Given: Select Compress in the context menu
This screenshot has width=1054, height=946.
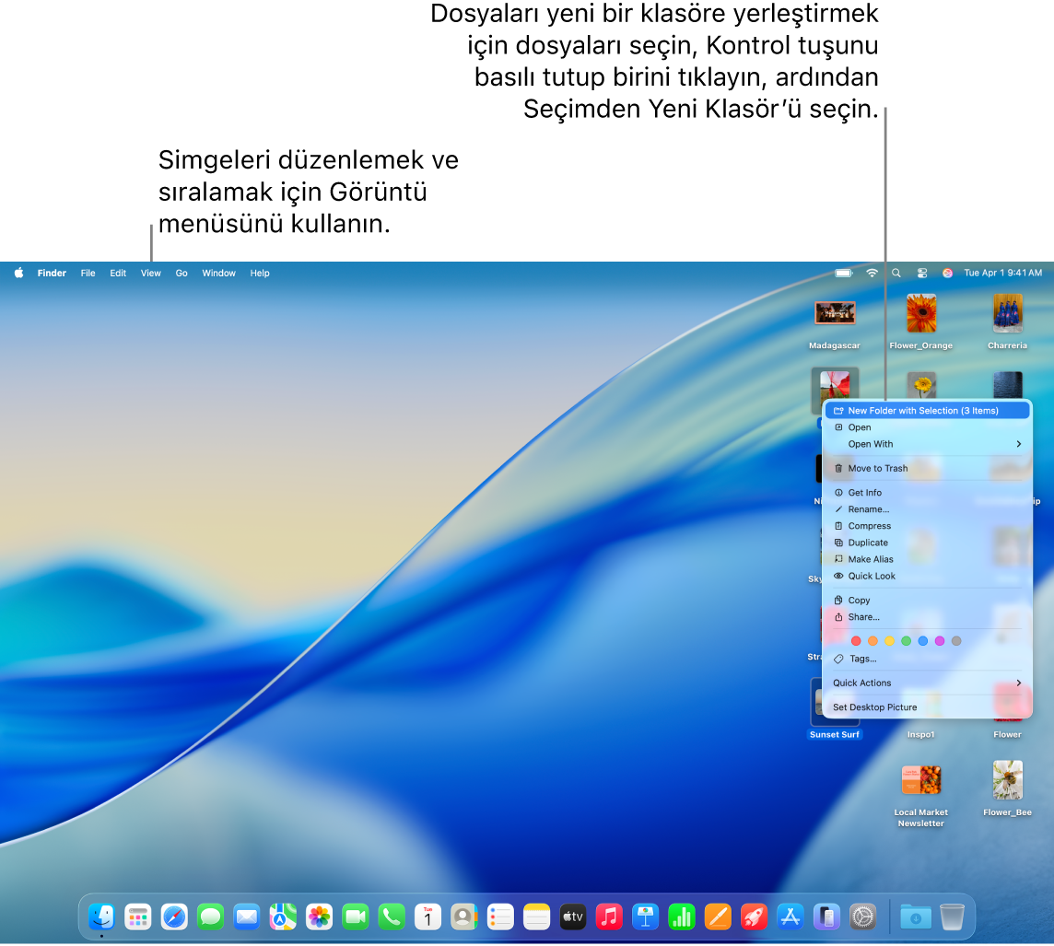Looking at the screenshot, I should tap(928, 526).
